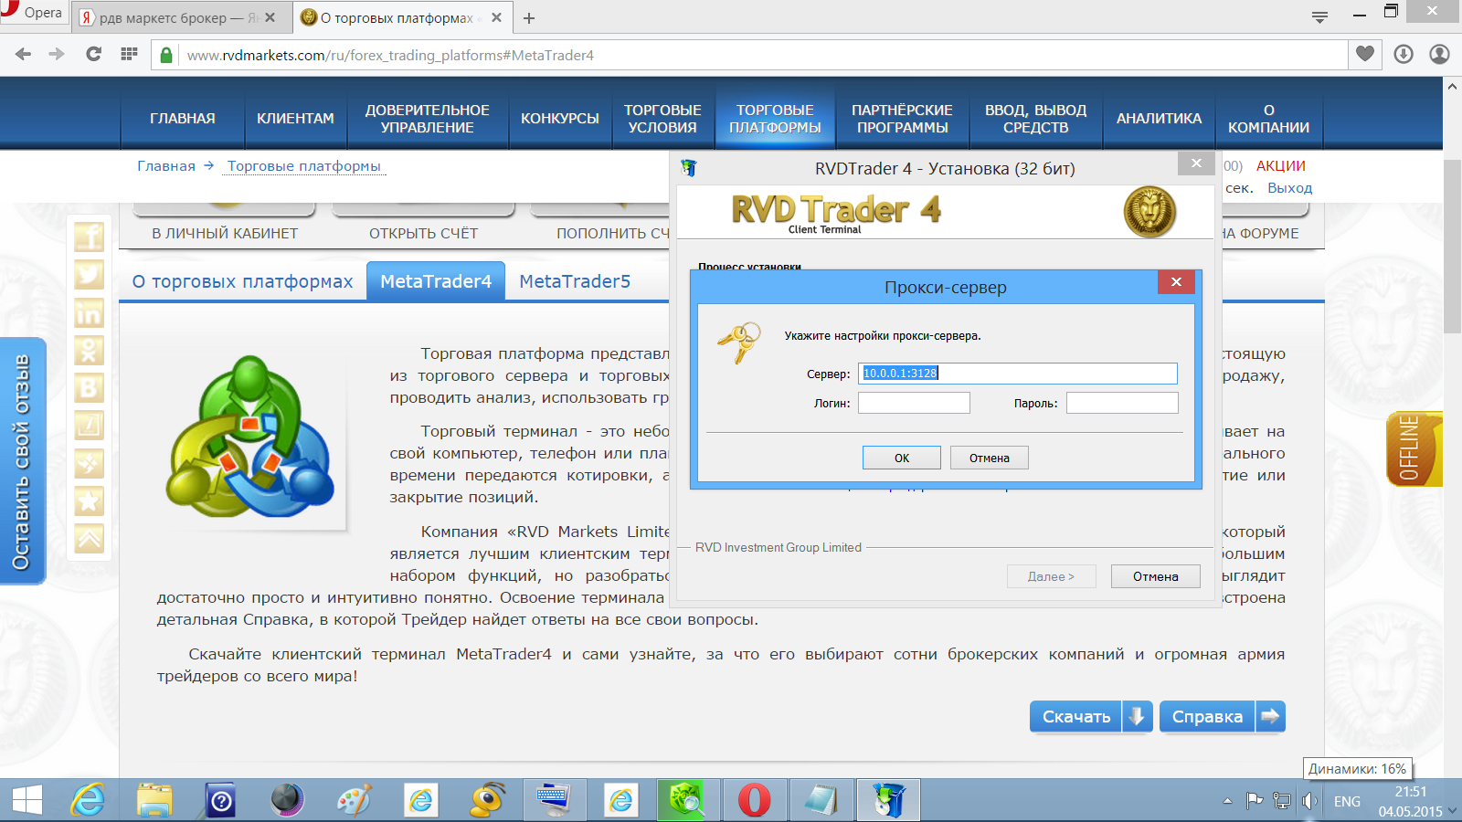Click the double chevron up sidebar icon
Screen dimensions: 1462x822
click(x=89, y=538)
